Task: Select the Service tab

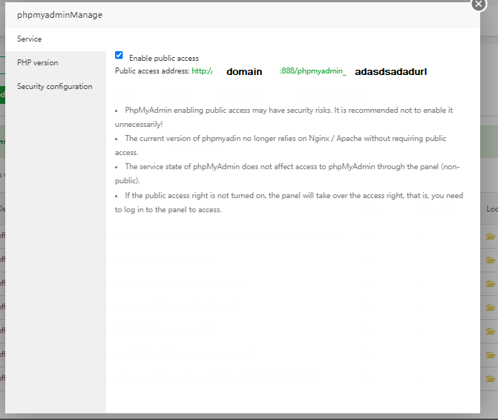Action: point(56,39)
